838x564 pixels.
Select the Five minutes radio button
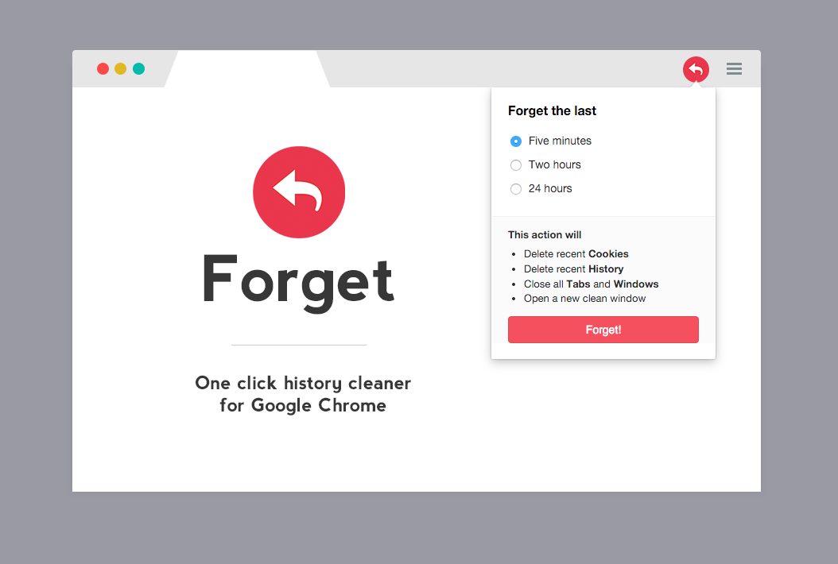[x=516, y=141]
